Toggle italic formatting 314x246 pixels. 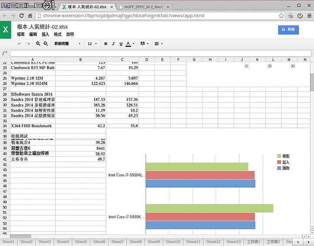tap(113, 44)
